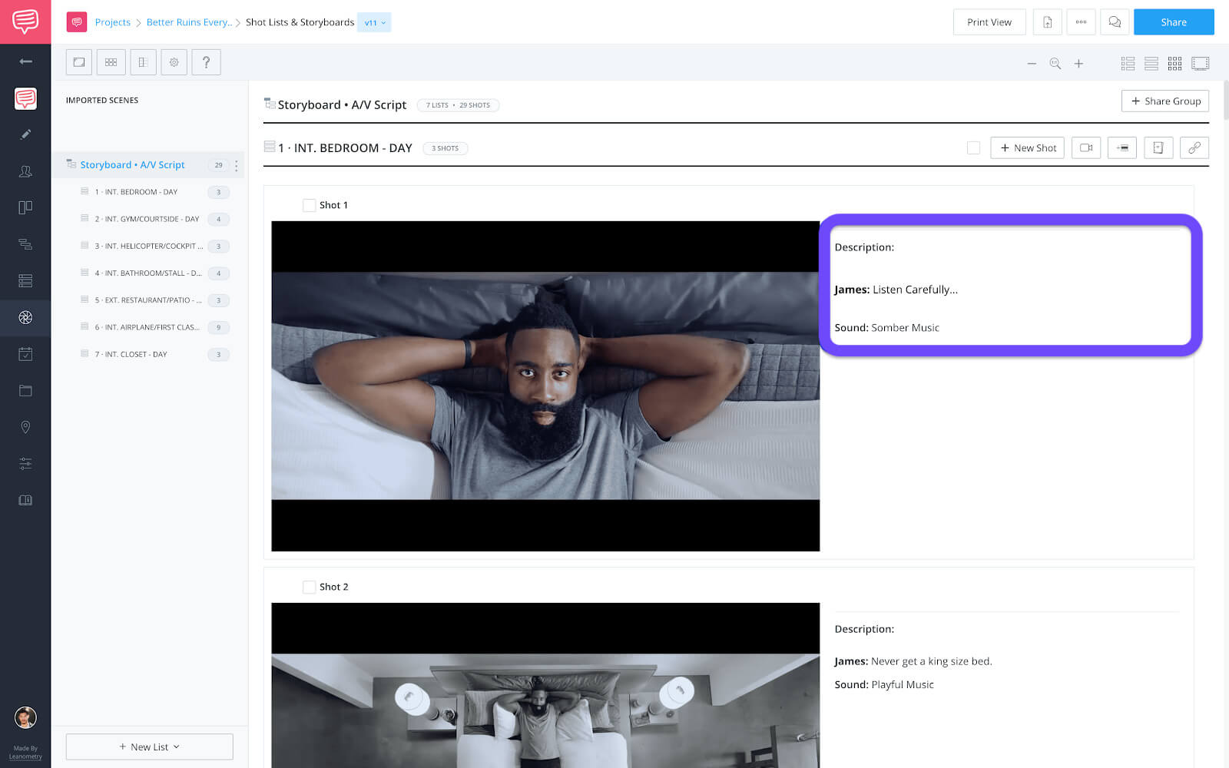1229x768 pixels.
Task: Select 4 · INT. BATHROOM/STALL list
Action: coord(149,273)
